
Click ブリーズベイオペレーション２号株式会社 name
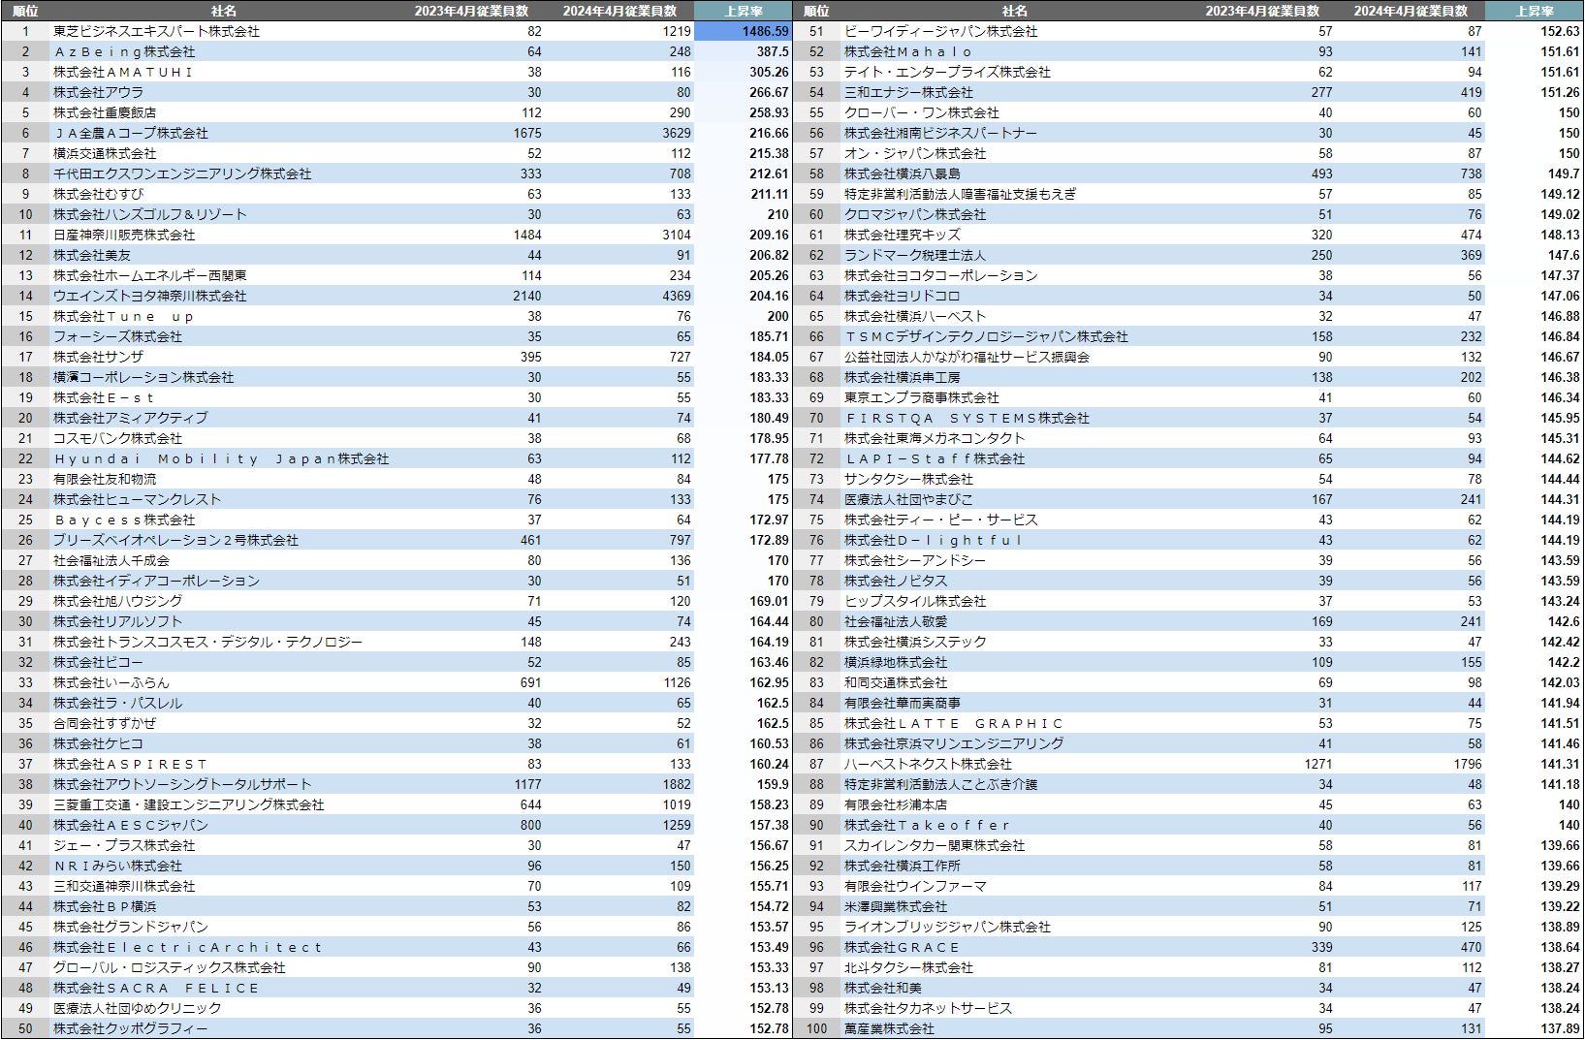[175, 540]
